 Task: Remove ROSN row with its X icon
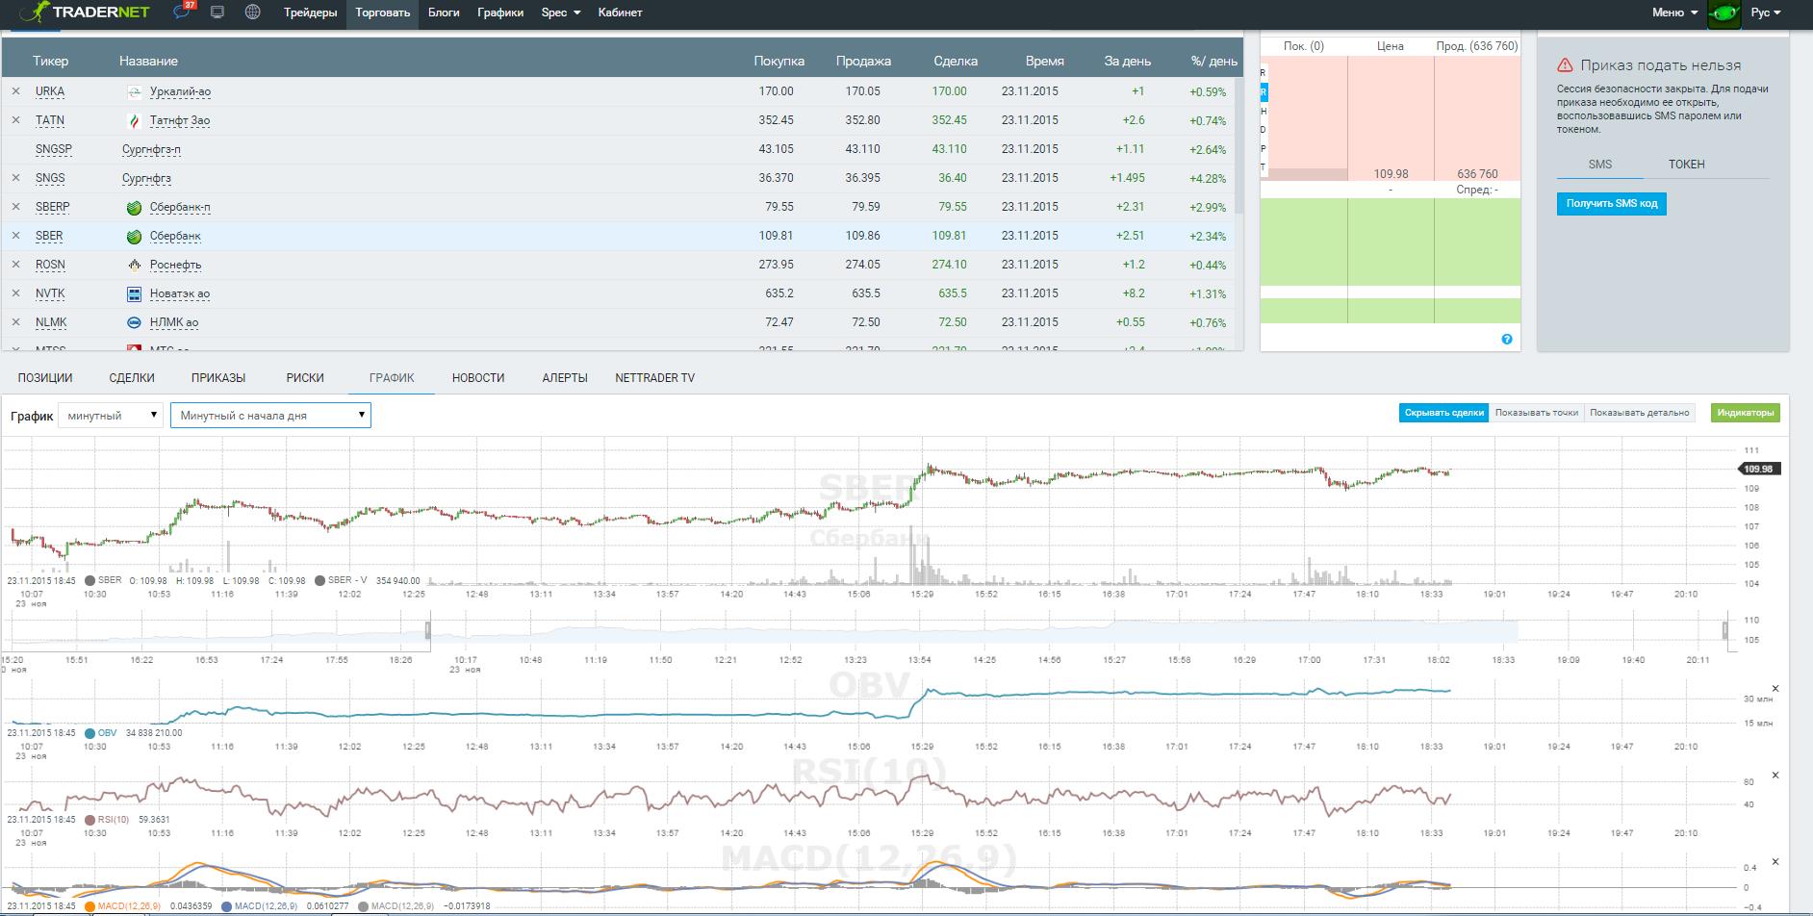(x=15, y=265)
